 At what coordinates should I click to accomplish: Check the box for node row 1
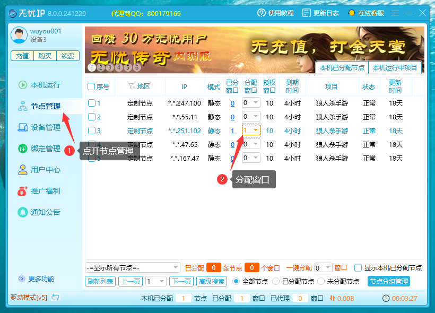point(92,103)
